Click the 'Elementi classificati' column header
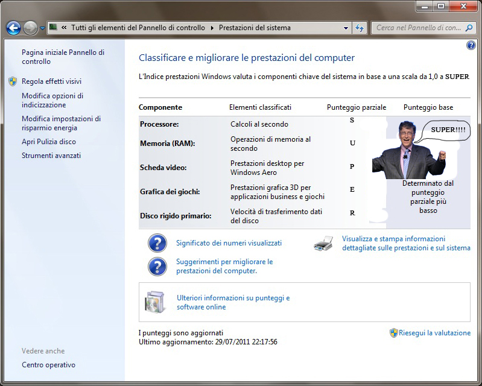This screenshot has height=386, width=482. coord(261,107)
